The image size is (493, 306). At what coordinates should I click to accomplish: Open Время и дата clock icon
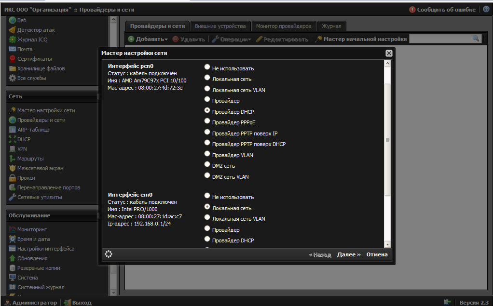pyautogui.click(x=12, y=239)
